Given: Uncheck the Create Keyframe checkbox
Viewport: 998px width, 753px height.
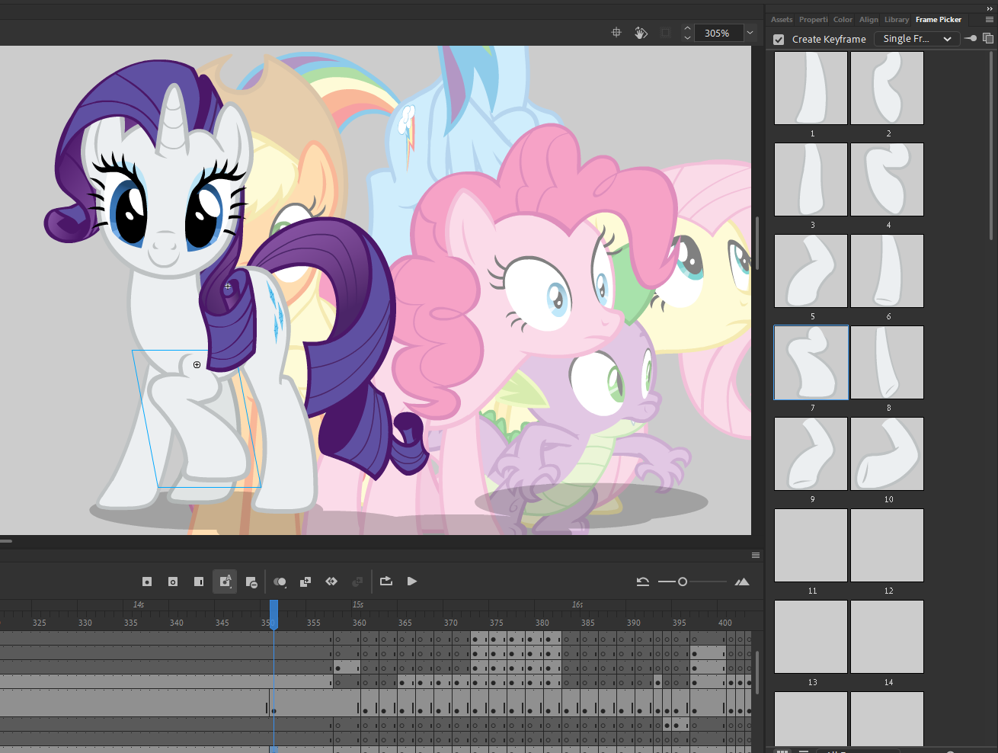Looking at the screenshot, I should (779, 39).
